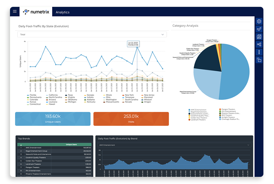274x184 pixels.
Task: Click Paragon Theaters orange legend swatch
Action: pos(220,109)
